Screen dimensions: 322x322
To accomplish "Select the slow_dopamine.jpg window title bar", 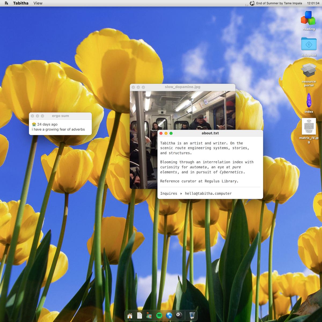I will click(182, 87).
